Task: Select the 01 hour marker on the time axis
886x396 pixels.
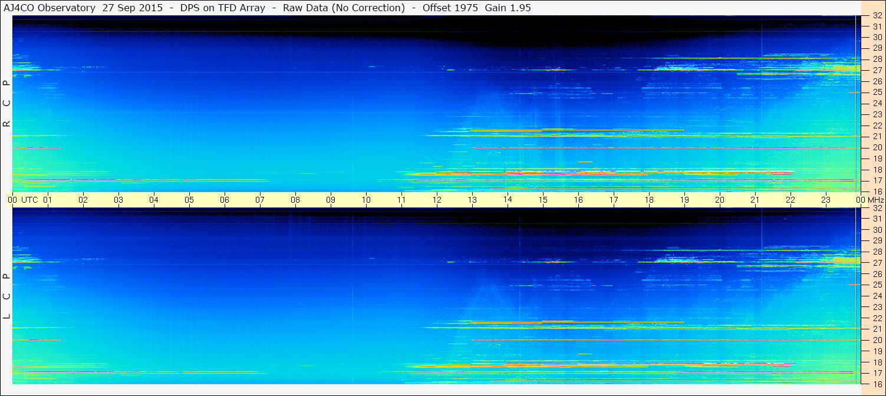Action: point(48,200)
